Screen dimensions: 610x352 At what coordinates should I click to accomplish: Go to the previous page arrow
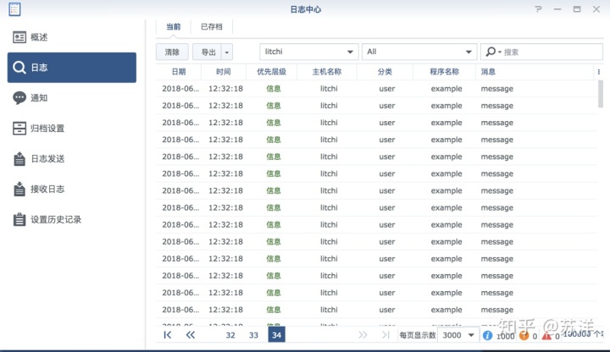(x=191, y=335)
